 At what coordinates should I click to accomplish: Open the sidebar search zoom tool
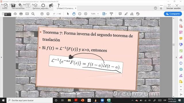tap(181, 20)
